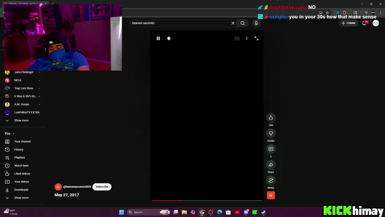Open the orange H channel avatar under Remix
385x217 pixels.
click(x=271, y=196)
